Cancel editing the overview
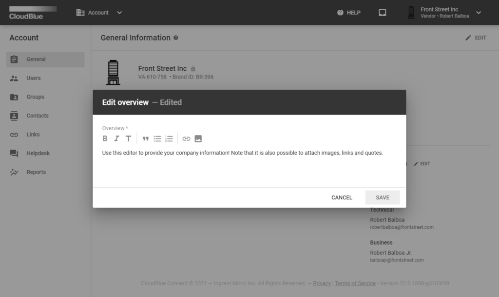Viewport: 499px width, 297px height. (342, 198)
